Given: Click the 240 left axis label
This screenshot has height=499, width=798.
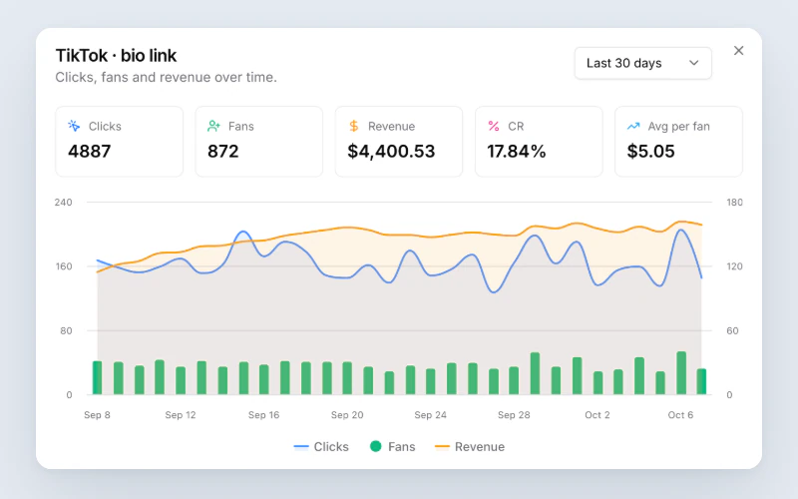Looking at the screenshot, I should [64, 203].
